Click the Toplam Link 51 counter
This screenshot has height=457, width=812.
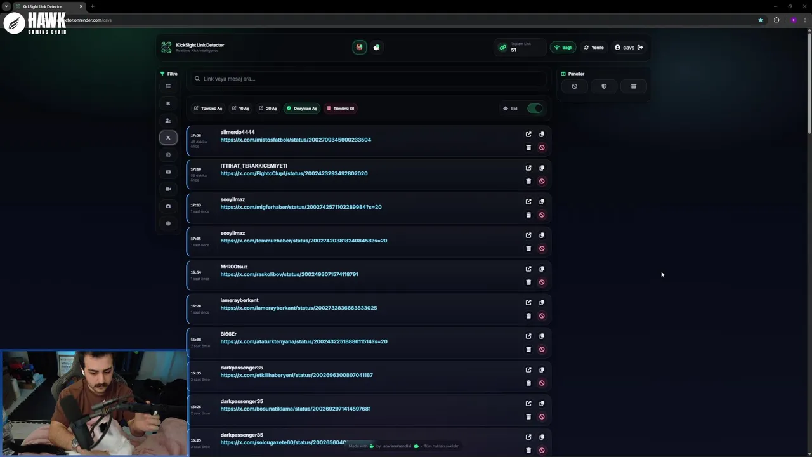[520, 48]
